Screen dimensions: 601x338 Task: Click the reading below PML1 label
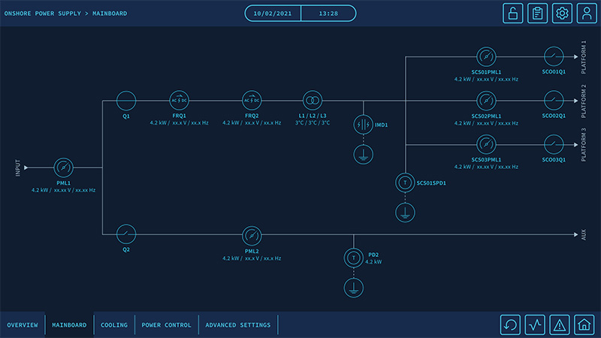[63, 191]
